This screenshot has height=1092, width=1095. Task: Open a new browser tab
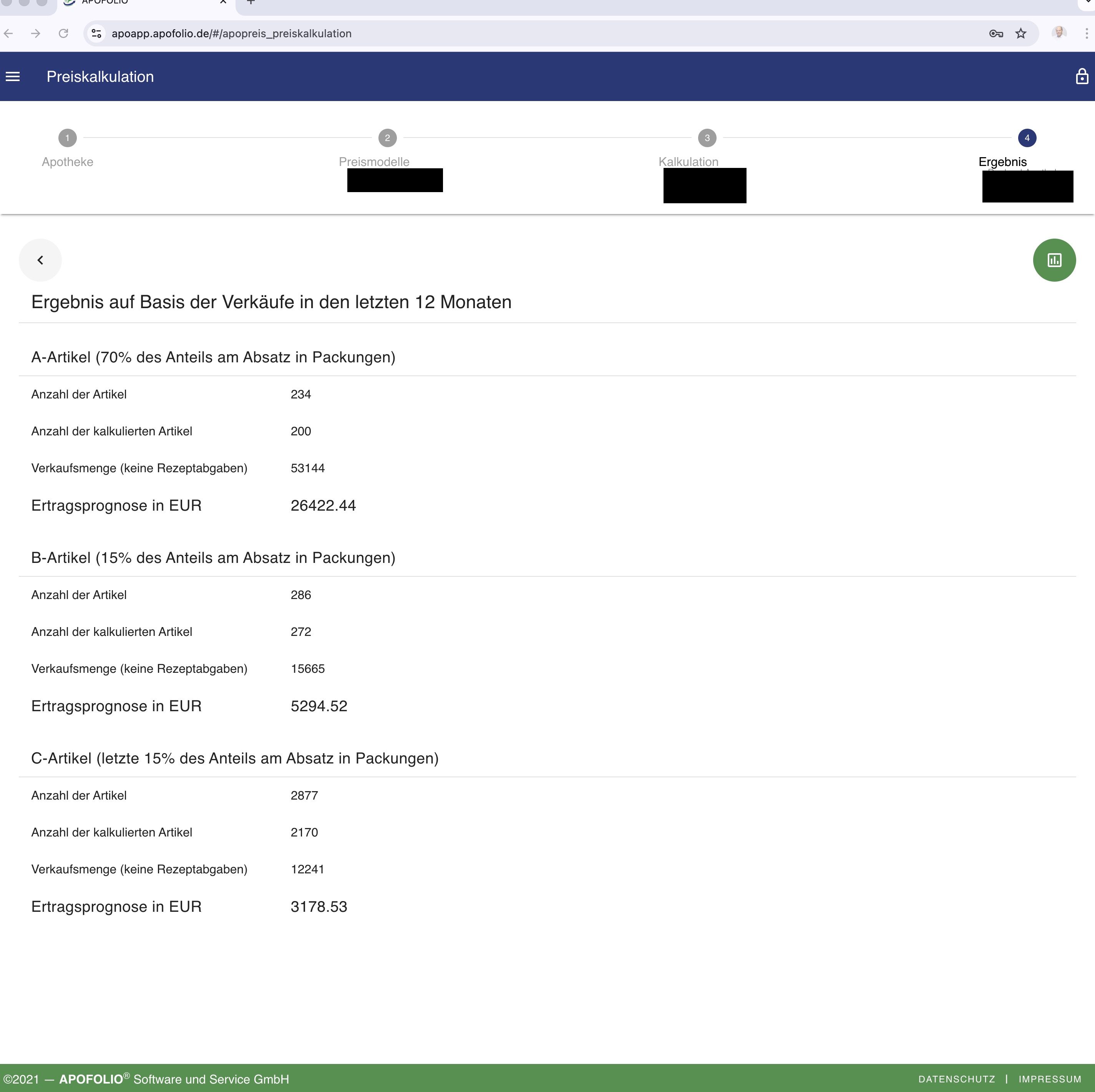[251, 2]
